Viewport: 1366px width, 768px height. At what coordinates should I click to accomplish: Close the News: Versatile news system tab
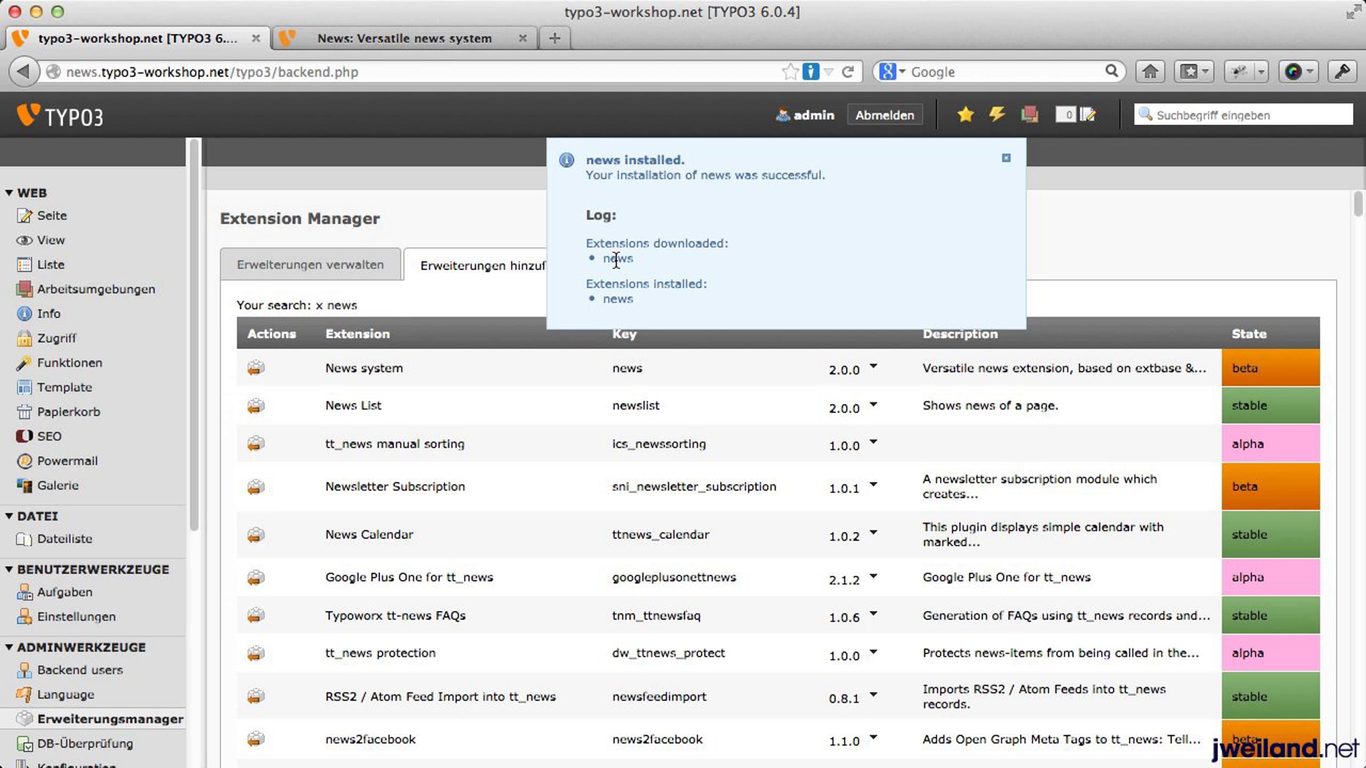(x=522, y=38)
